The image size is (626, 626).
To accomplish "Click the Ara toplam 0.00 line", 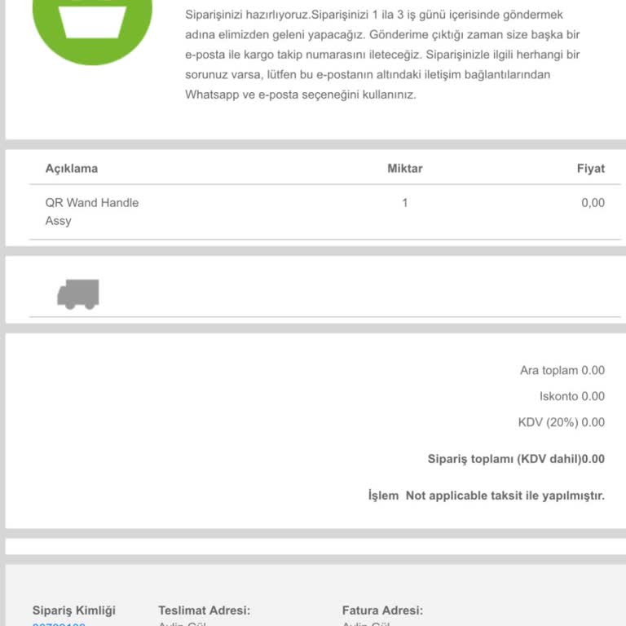I will click(x=562, y=370).
